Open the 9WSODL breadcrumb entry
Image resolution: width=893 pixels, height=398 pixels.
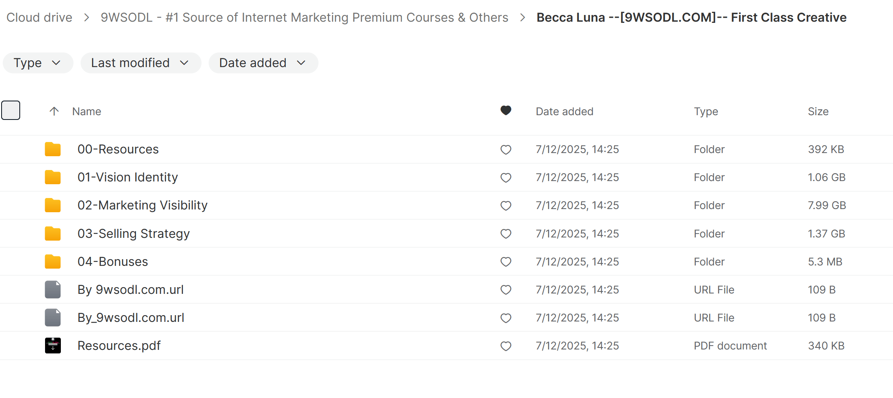pos(304,17)
